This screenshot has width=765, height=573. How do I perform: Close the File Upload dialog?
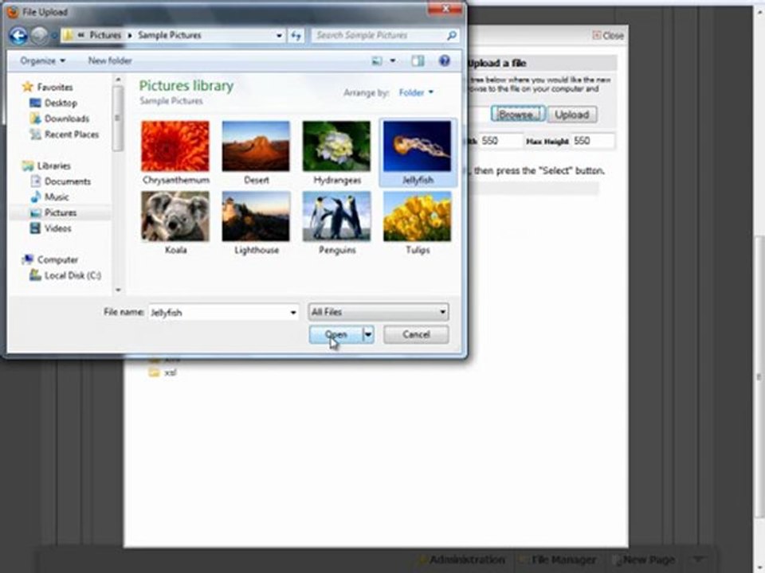(445, 10)
